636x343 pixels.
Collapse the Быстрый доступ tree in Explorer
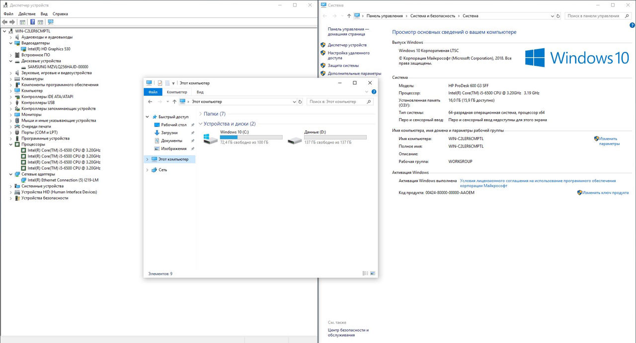tap(147, 117)
